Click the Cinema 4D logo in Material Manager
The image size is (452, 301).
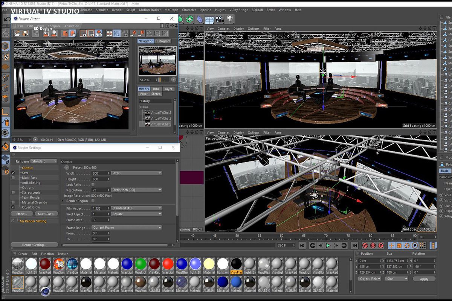tap(45, 291)
